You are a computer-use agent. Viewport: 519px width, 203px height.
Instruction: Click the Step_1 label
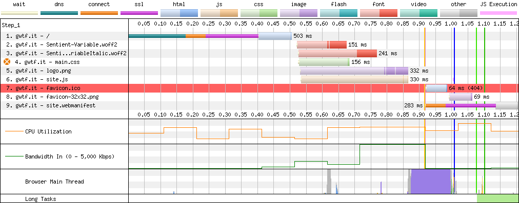click(11, 25)
